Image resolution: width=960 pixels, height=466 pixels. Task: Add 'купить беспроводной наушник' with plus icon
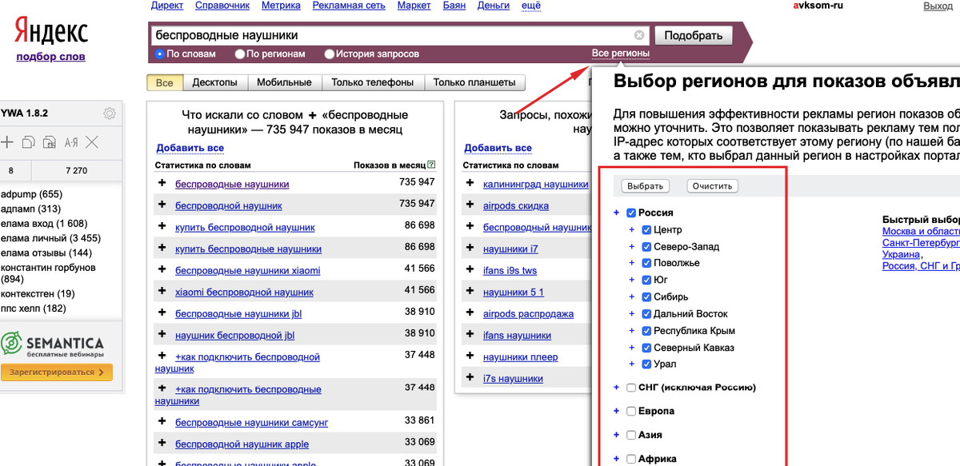tap(162, 227)
